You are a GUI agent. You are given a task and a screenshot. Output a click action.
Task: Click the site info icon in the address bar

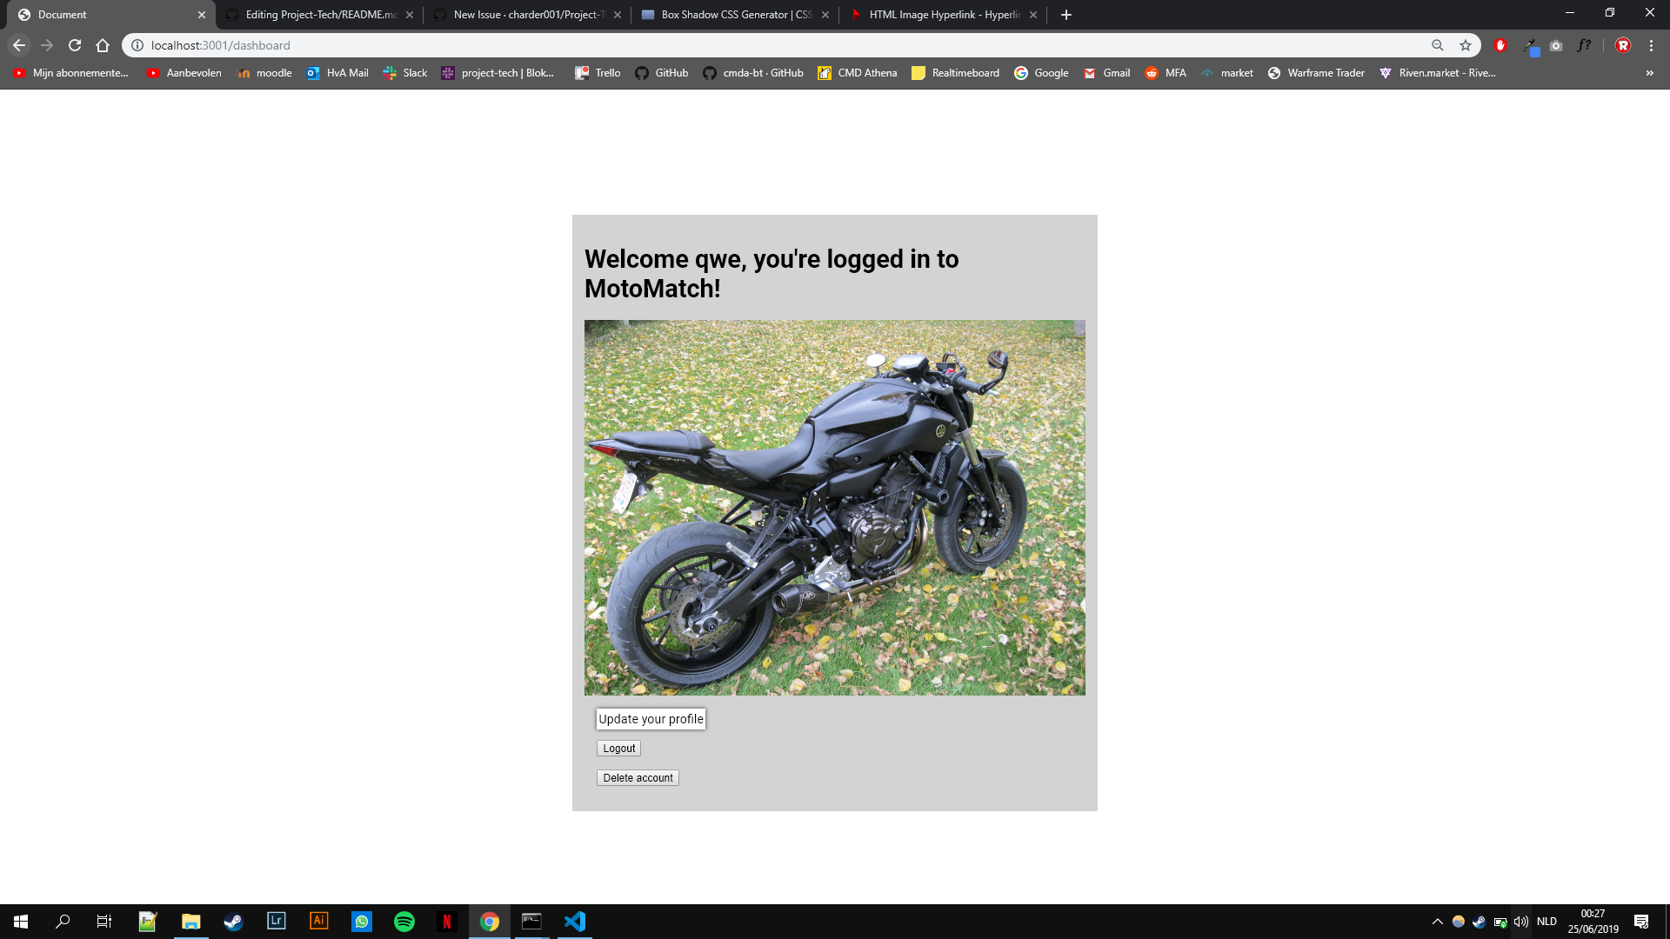137,45
